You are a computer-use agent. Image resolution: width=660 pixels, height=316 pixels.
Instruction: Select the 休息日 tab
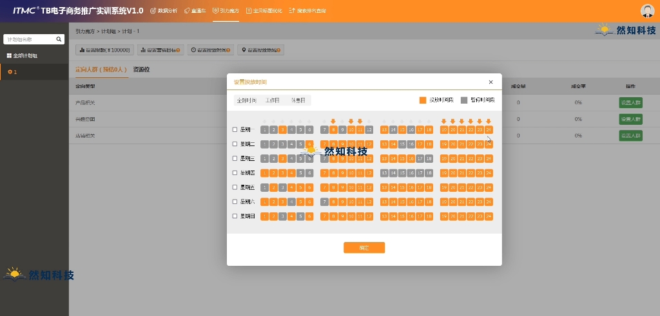pos(298,100)
